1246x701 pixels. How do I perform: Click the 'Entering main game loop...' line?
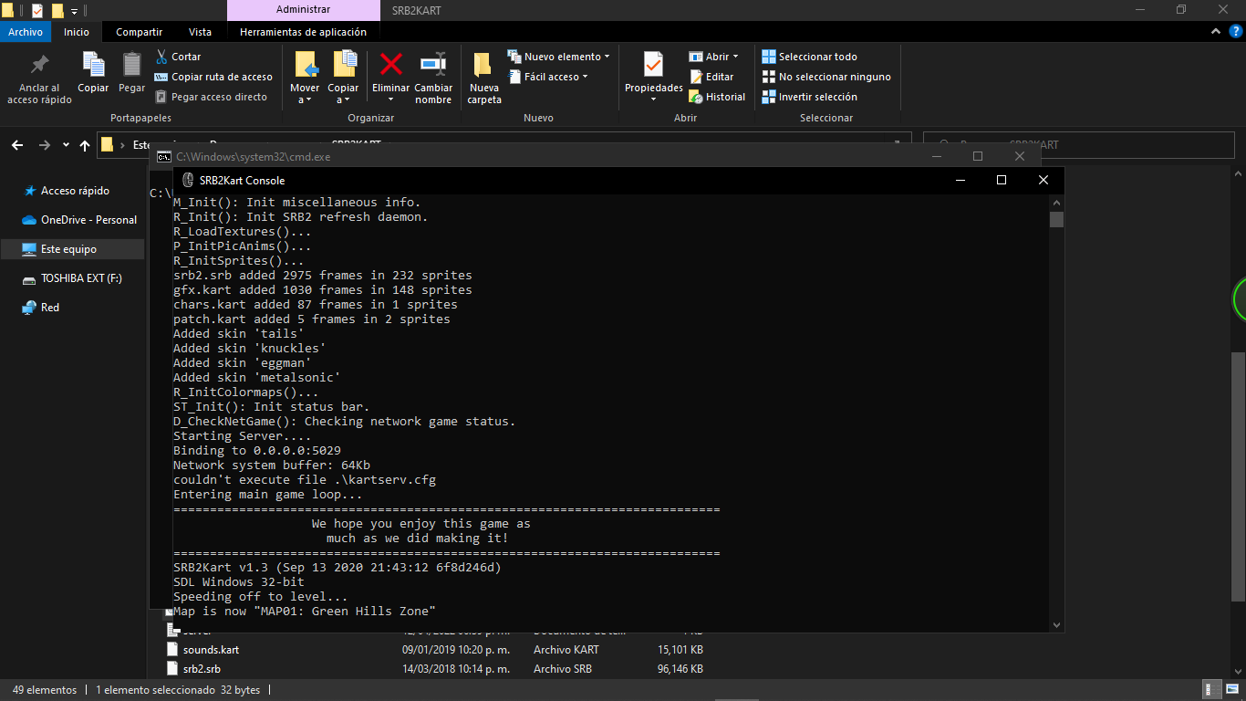pyautogui.click(x=268, y=495)
